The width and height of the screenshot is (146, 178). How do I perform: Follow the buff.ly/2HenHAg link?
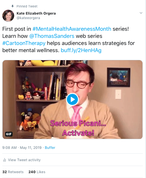(81, 50)
